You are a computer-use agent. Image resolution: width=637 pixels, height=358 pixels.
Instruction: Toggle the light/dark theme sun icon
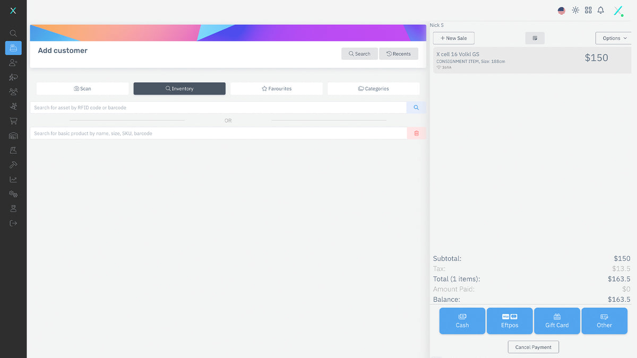tap(575, 10)
